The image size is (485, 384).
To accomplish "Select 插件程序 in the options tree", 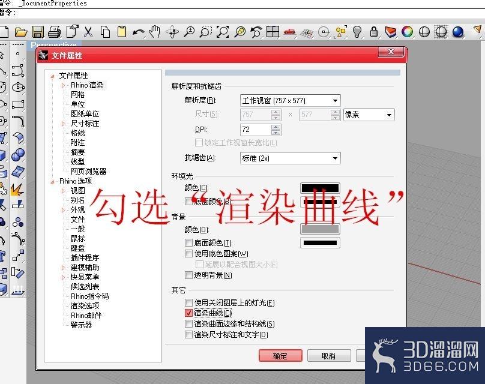I will point(85,257).
